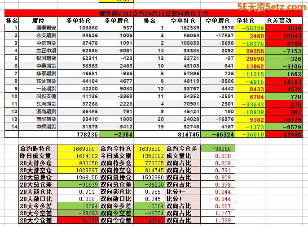Image resolution: width=308 pixels, height=226 pixels.
Task: Select position change cell 18176
Action: point(284,119)
